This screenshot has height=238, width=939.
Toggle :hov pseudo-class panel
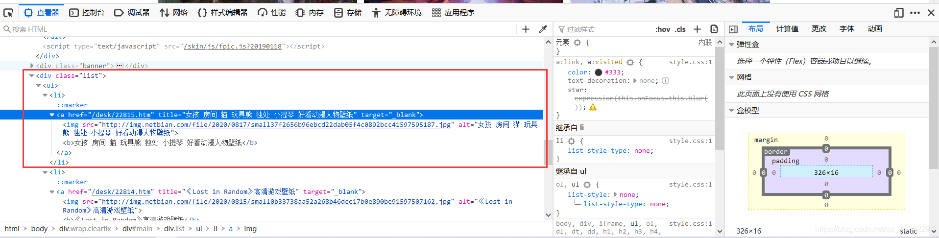663,29
